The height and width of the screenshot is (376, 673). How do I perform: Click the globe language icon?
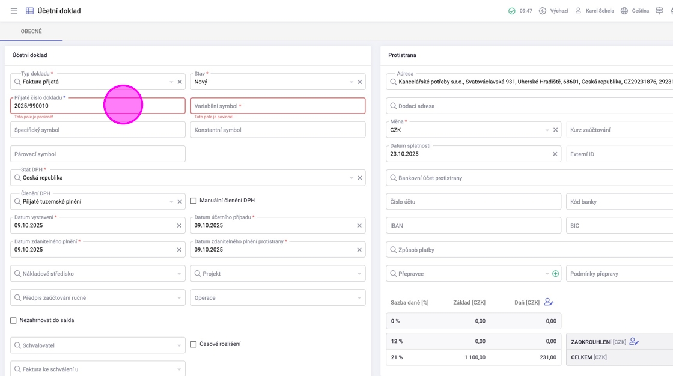(624, 11)
